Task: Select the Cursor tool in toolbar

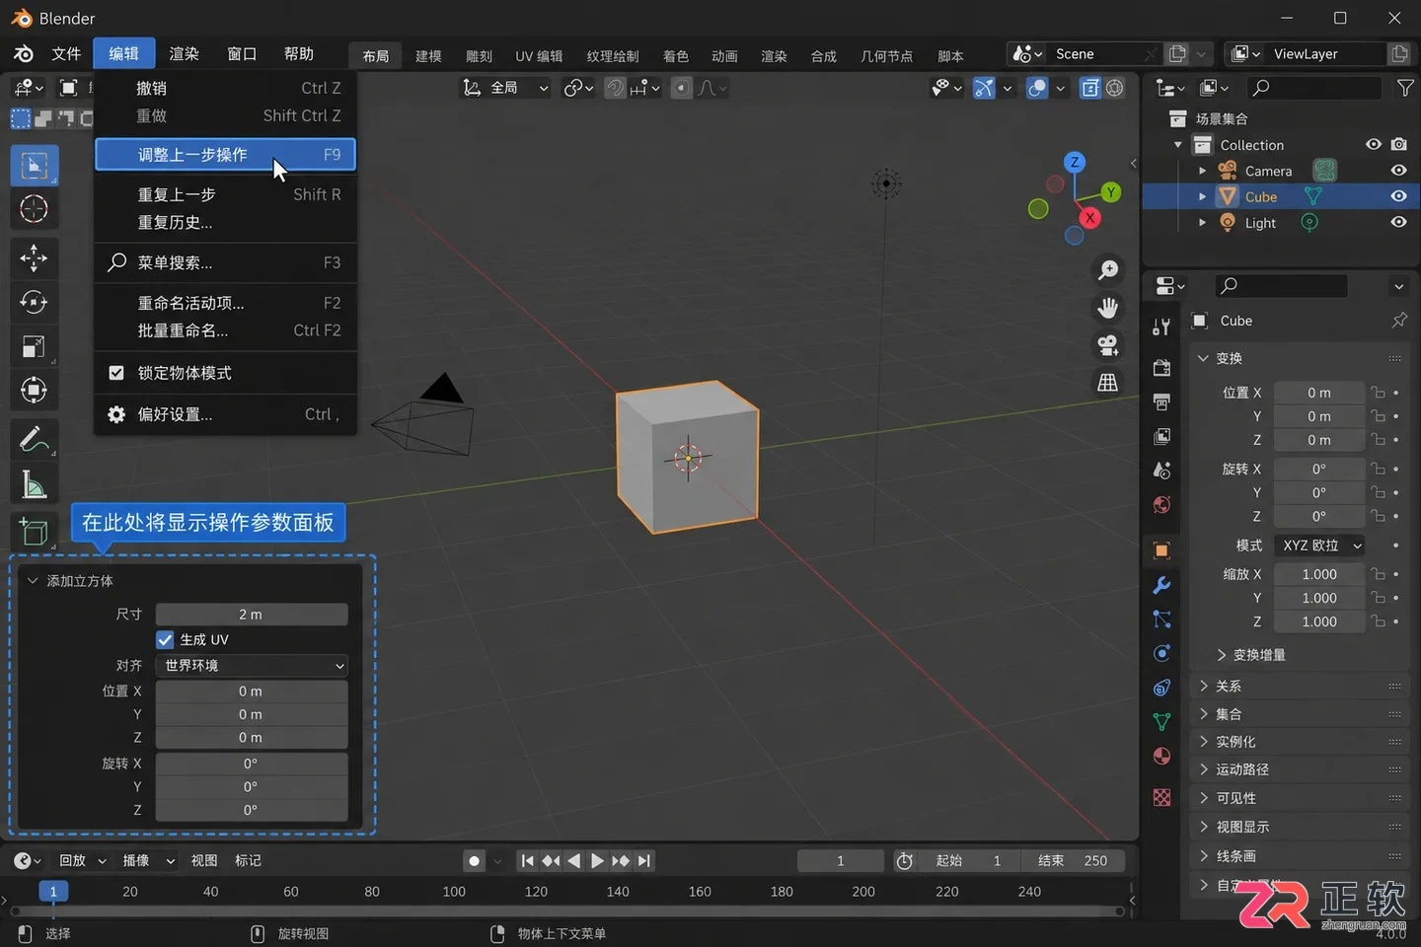Action: [x=34, y=209]
